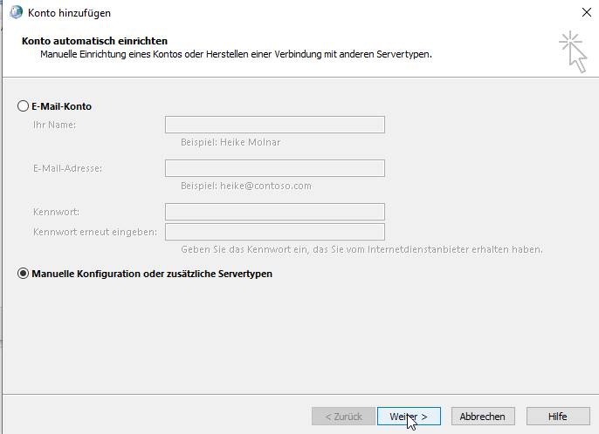
Task: Click the E-Mail-Adresse label
Action: pos(67,168)
